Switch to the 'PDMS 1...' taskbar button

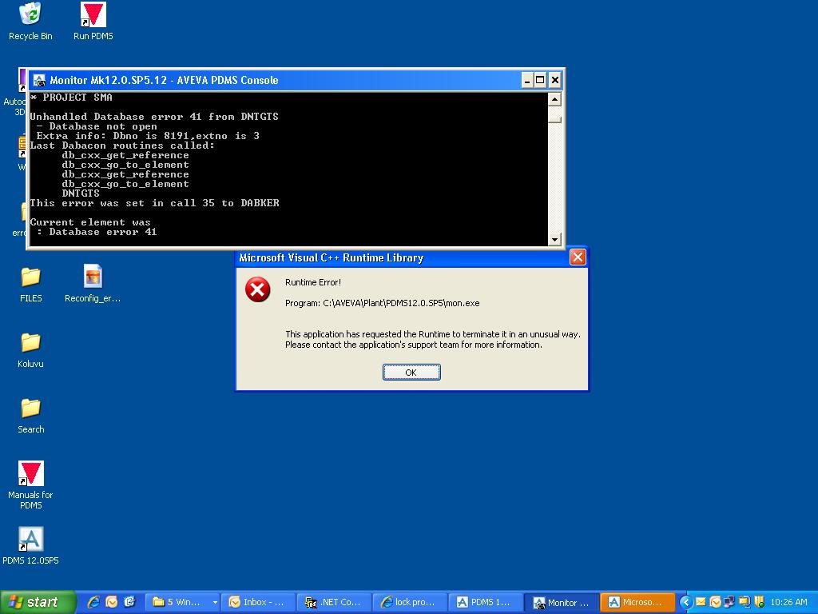(x=485, y=602)
